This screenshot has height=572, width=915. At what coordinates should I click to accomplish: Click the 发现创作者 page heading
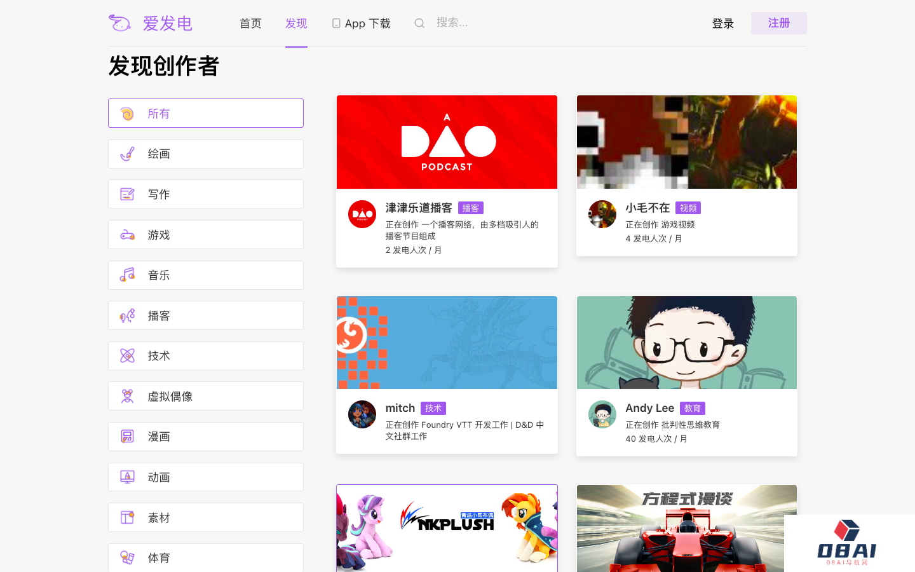pos(164,65)
